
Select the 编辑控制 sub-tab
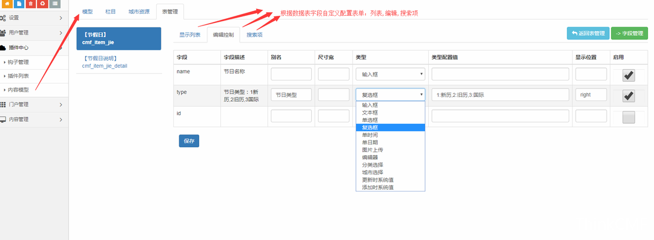(223, 35)
